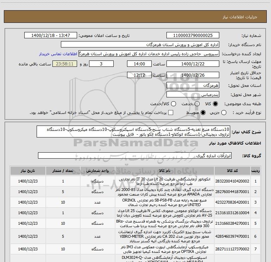The width and height of the screenshot is (271, 262).
Task: Tick the اسناد خزانه اسلامی payment checkbox
Action: [171, 113]
